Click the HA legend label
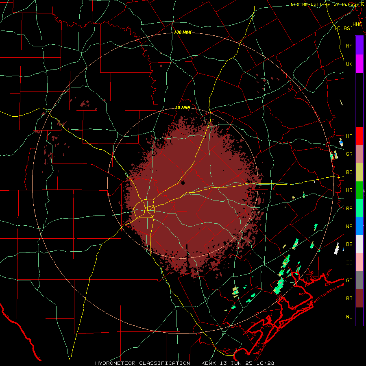 (349, 136)
